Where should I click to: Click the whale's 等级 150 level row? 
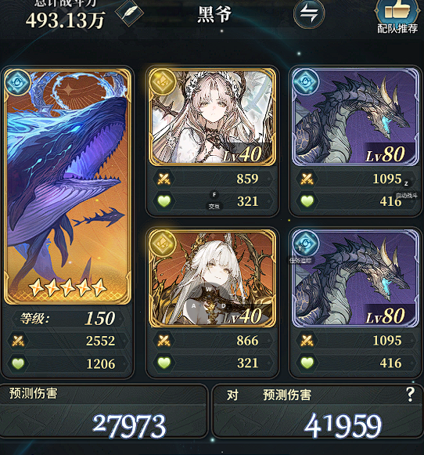point(67,319)
